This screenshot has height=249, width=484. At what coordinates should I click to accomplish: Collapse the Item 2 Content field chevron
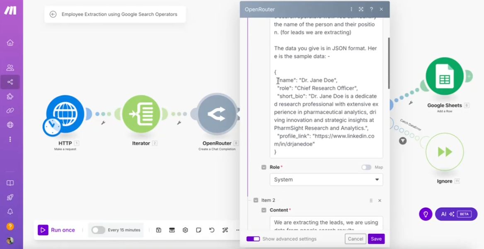coord(264,210)
